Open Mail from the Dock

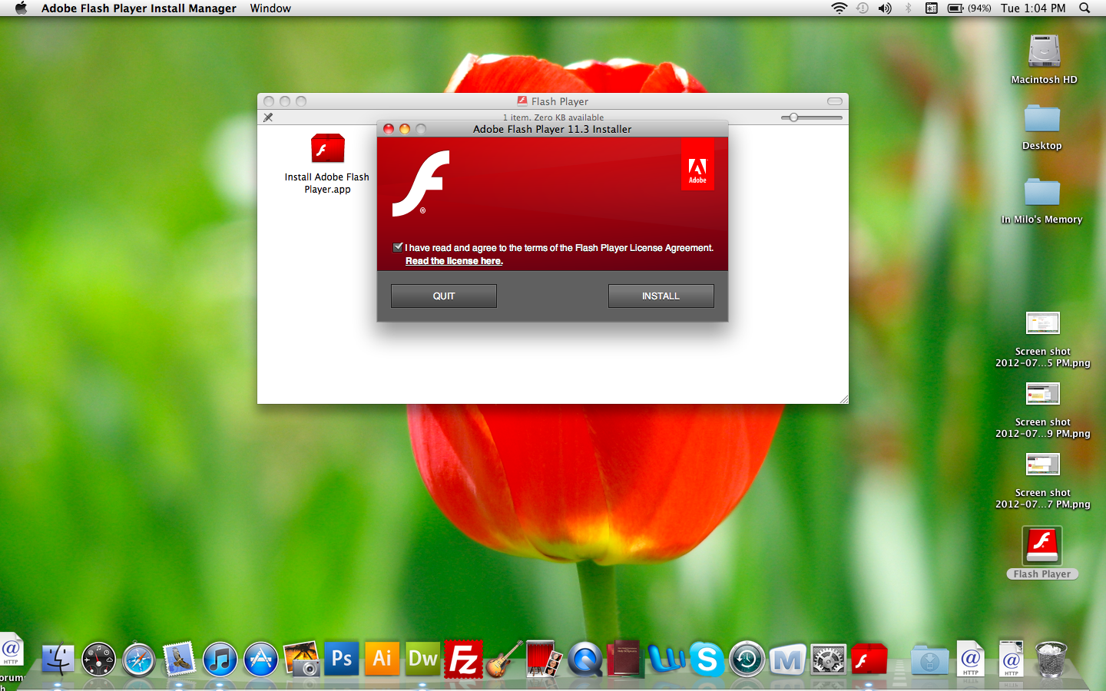(180, 660)
